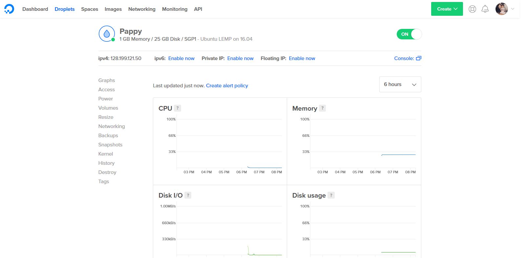Open the 6 hours time range dropdown

[x=400, y=84]
